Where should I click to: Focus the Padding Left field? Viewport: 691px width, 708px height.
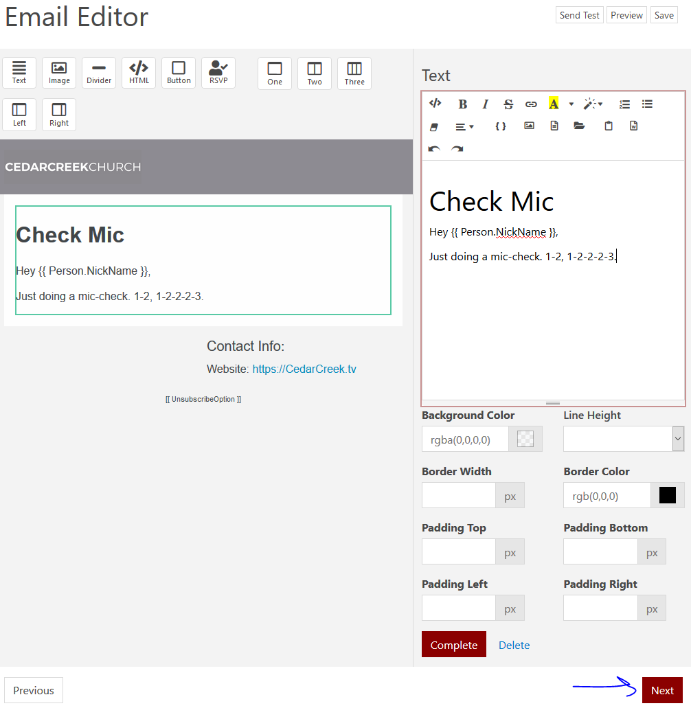coord(459,608)
